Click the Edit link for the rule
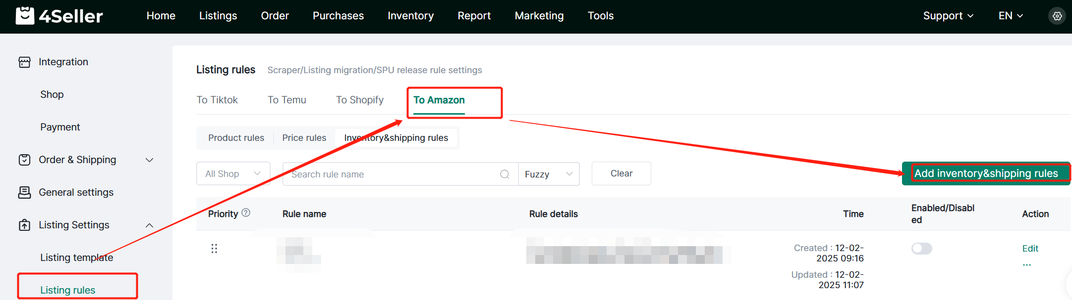 1030,249
